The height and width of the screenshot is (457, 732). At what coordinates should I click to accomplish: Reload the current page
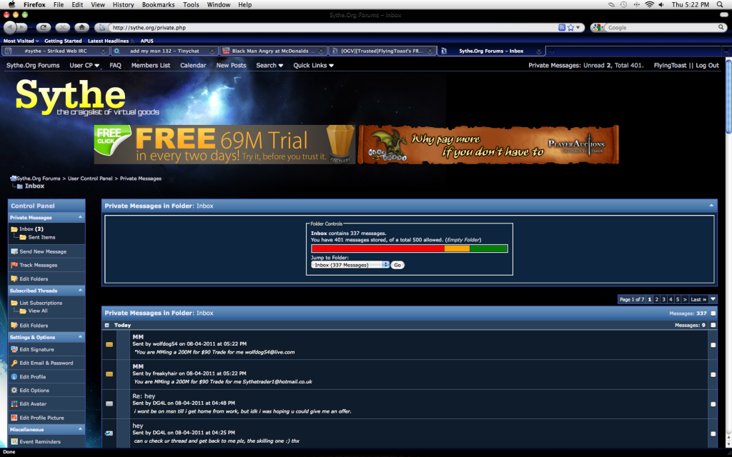click(44, 28)
